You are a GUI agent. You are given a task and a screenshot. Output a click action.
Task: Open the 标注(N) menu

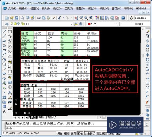point(92,9)
